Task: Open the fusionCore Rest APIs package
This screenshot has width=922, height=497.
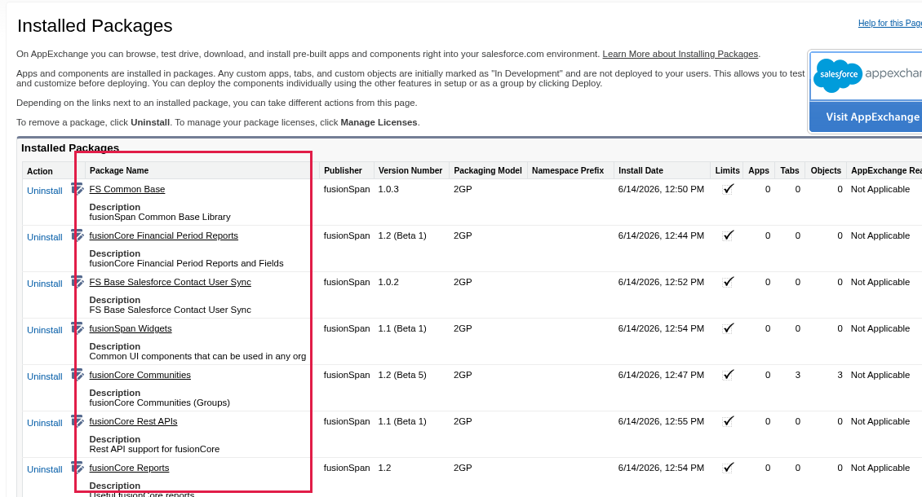Action: click(133, 421)
